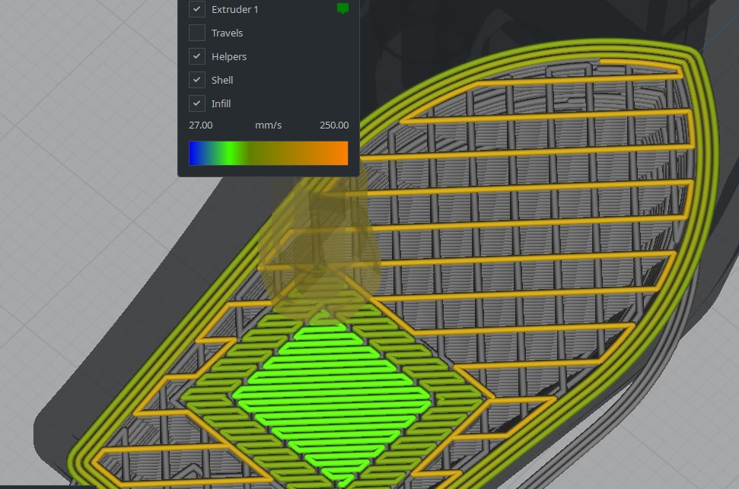Click the speed color gradient bar

pyautogui.click(x=268, y=153)
